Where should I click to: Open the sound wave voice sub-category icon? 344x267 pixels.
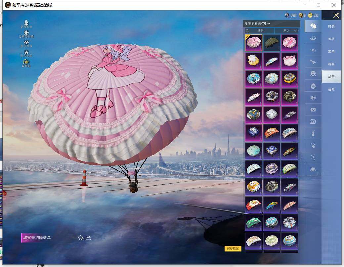click(313, 98)
